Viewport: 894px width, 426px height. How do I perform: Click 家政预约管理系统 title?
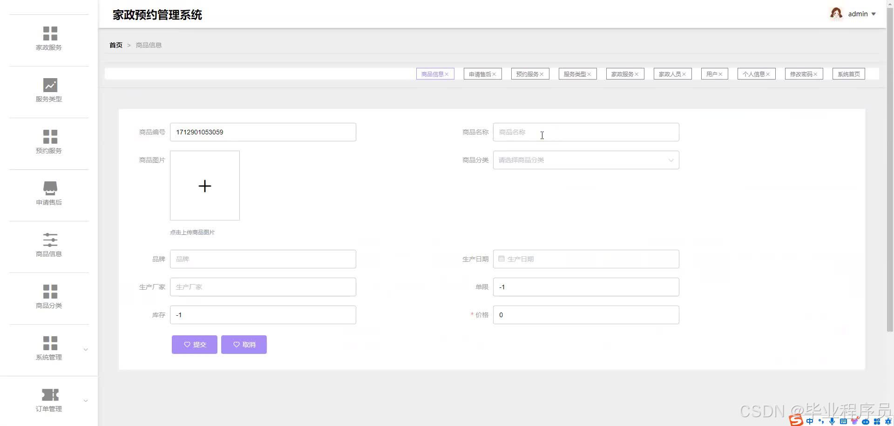(x=157, y=15)
